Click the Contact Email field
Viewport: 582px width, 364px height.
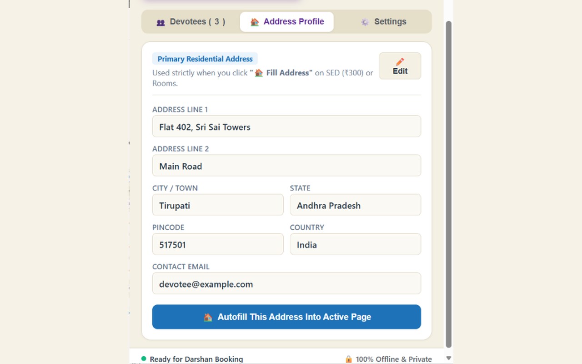tap(286, 283)
